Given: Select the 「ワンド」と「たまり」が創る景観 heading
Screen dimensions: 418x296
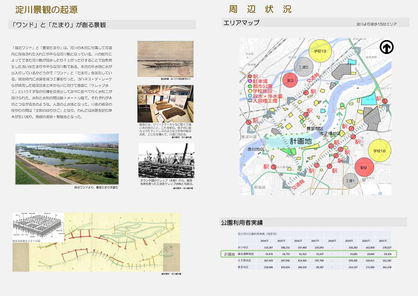Looking at the screenshot, I should click(x=58, y=25).
